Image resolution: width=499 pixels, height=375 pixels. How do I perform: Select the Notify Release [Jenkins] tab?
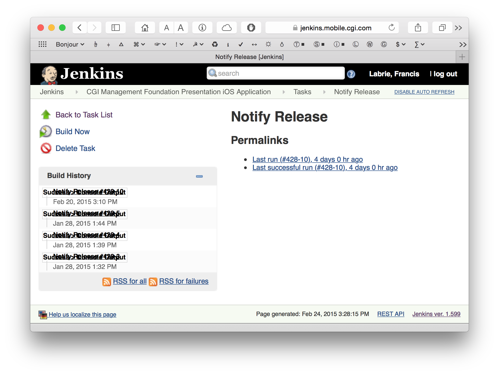coord(249,57)
